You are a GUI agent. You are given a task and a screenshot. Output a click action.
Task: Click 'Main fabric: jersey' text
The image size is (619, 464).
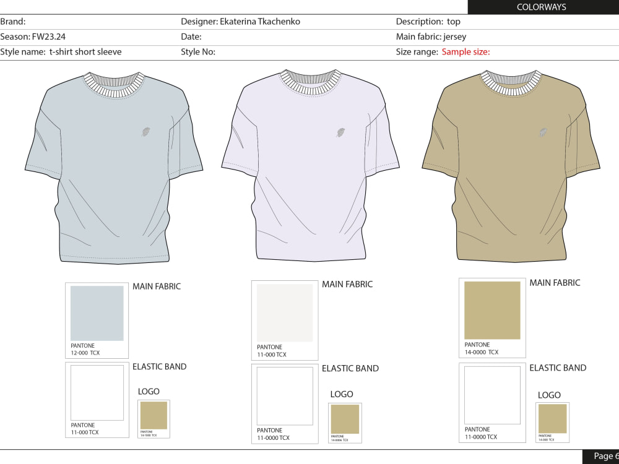pyautogui.click(x=431, y=37)
